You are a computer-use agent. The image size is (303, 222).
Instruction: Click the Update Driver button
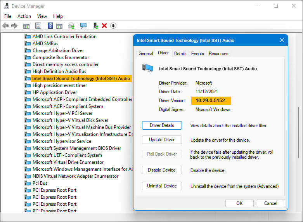(x=162, y=140)
